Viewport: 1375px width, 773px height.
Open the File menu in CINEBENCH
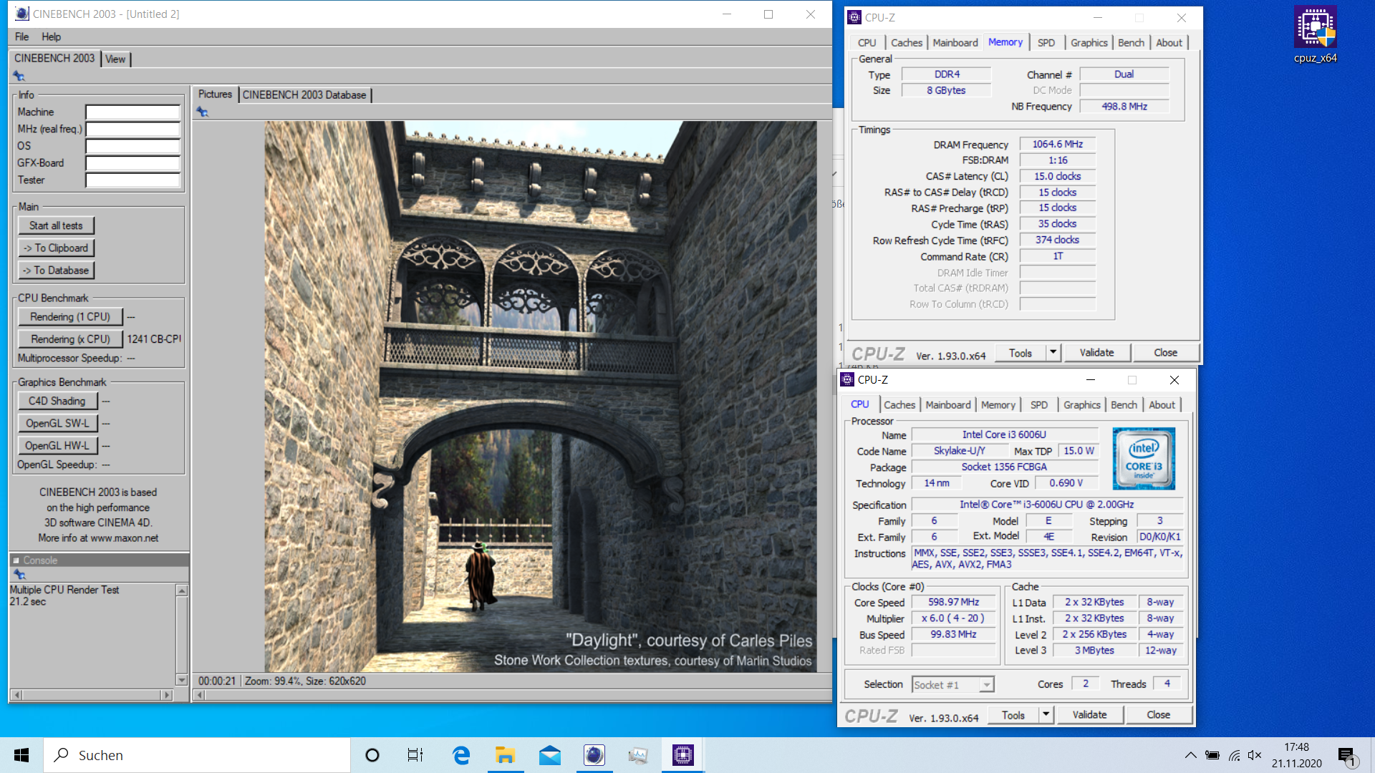[22, 37]
